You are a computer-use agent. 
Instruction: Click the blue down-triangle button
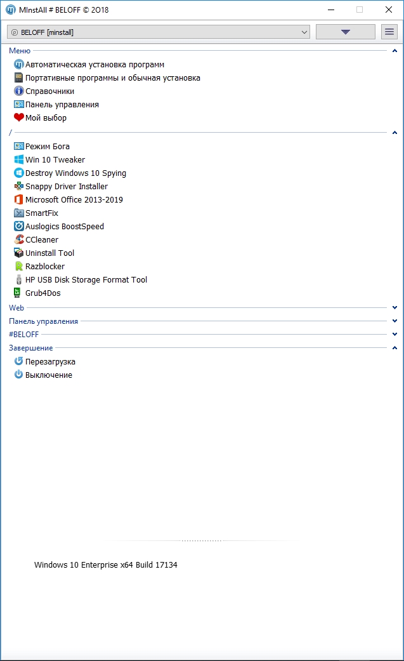point(346,32)
